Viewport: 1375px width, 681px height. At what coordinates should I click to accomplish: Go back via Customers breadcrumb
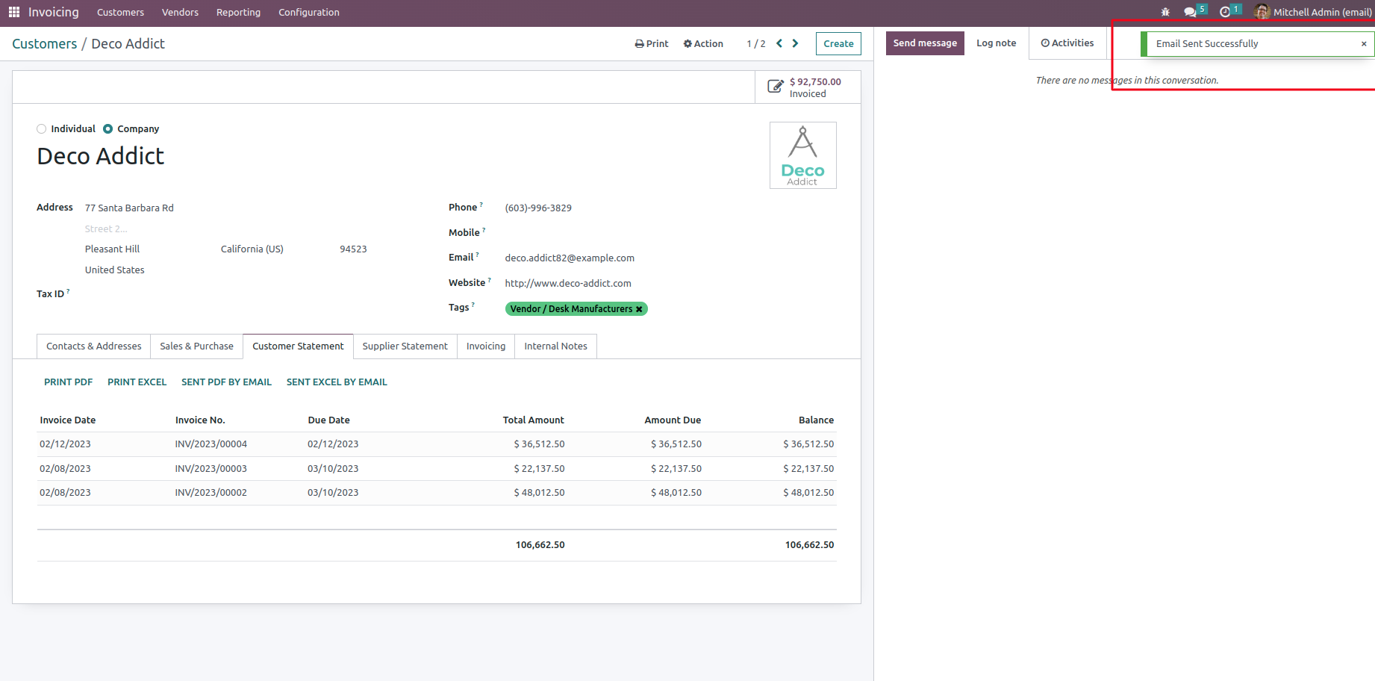tap(45, 44)
